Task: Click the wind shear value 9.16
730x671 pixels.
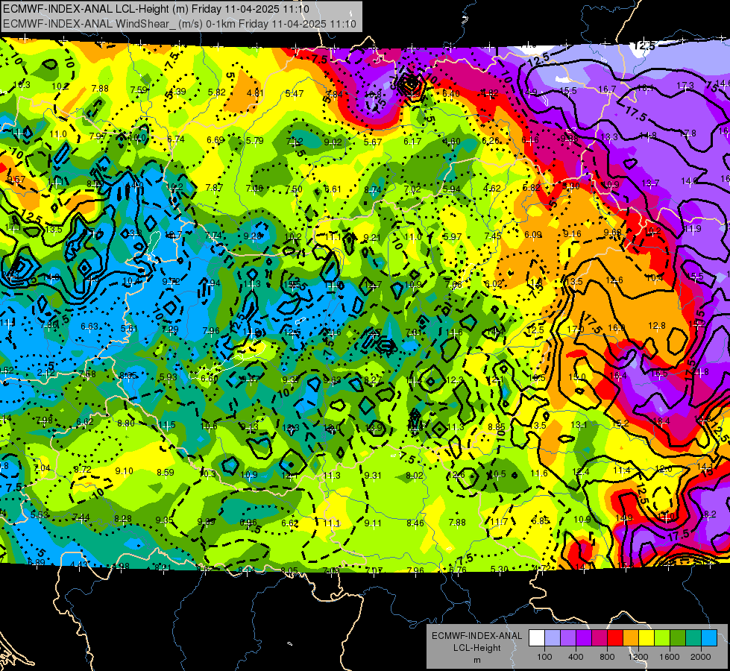Action: tap(572, 234)
